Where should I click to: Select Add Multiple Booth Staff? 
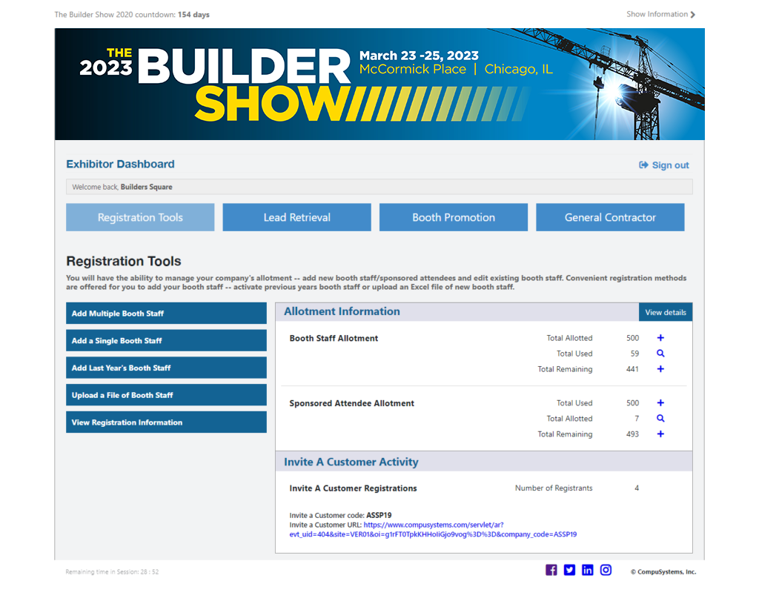tap(166, 313)
